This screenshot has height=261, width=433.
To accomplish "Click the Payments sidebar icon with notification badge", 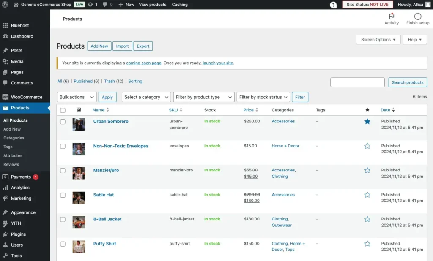I will [x=6, y=177].
